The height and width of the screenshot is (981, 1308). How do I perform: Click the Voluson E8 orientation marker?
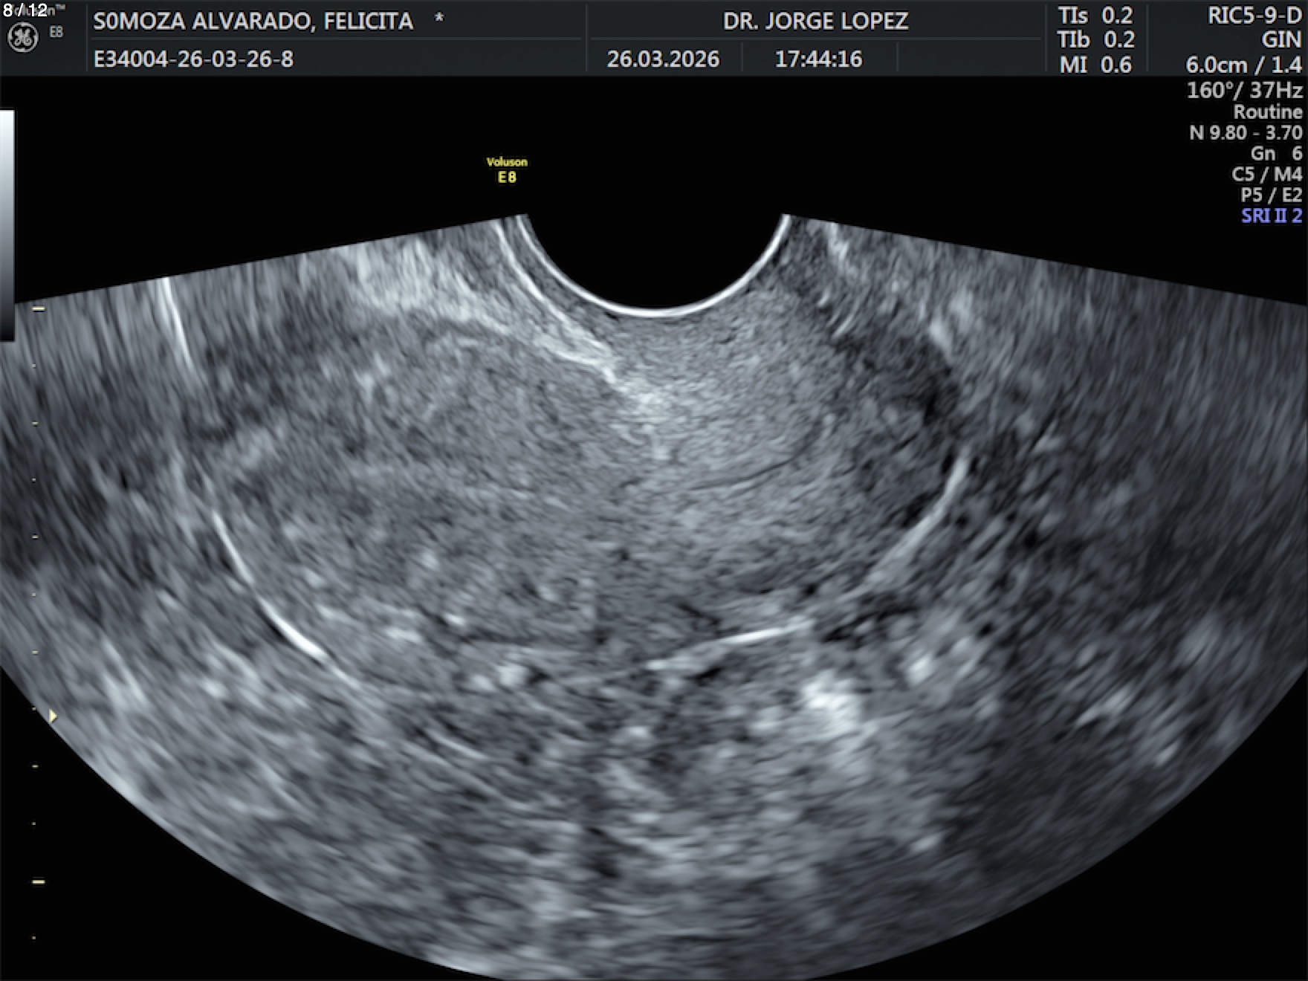tap(507, 170)
